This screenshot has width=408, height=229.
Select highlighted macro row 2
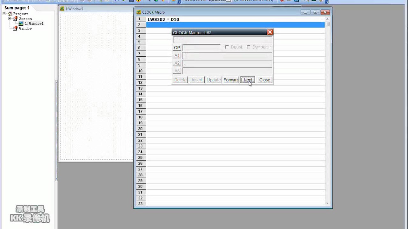tap(235, 25)
